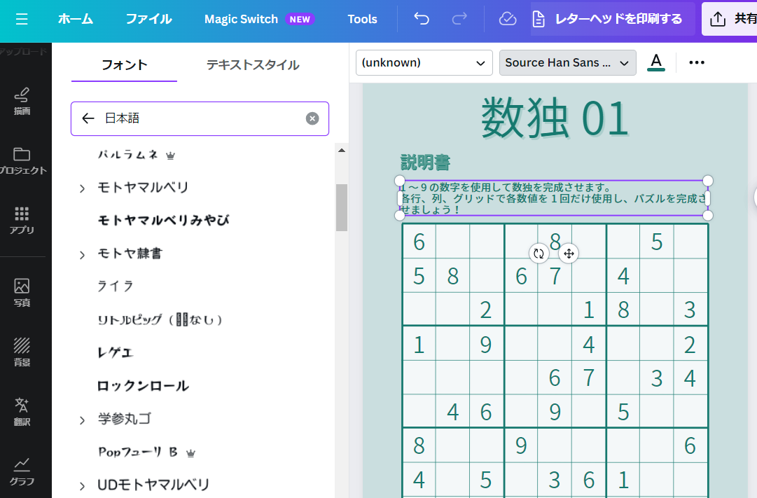Open the ファイル menu
This screenshot has height=498, width=757.
148,19
